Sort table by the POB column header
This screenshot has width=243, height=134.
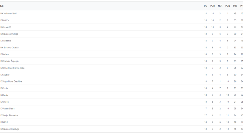tap(213, 6)
